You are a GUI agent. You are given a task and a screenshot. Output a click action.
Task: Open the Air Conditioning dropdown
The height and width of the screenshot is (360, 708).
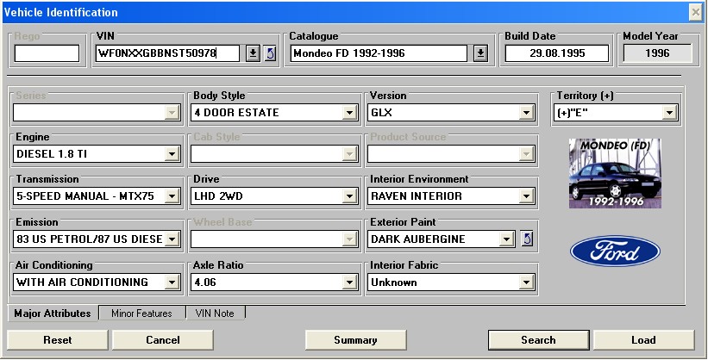coord(172,282)
